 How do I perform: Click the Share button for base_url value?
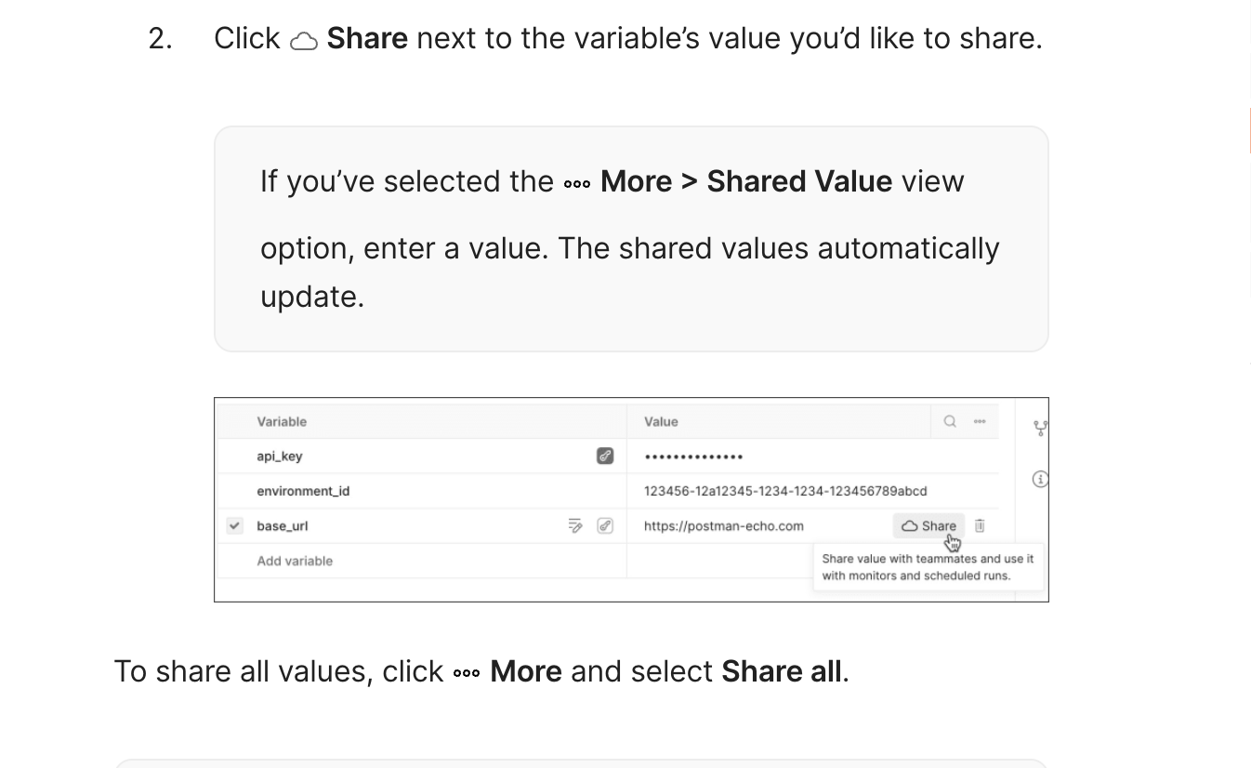(929, 525)
